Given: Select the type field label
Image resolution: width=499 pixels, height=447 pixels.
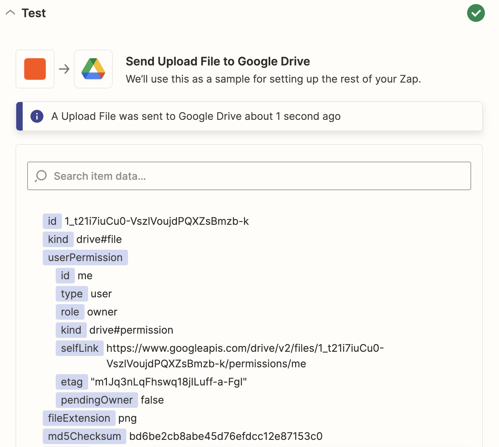Looking at the screenshot, I should (x=72, y=294).
